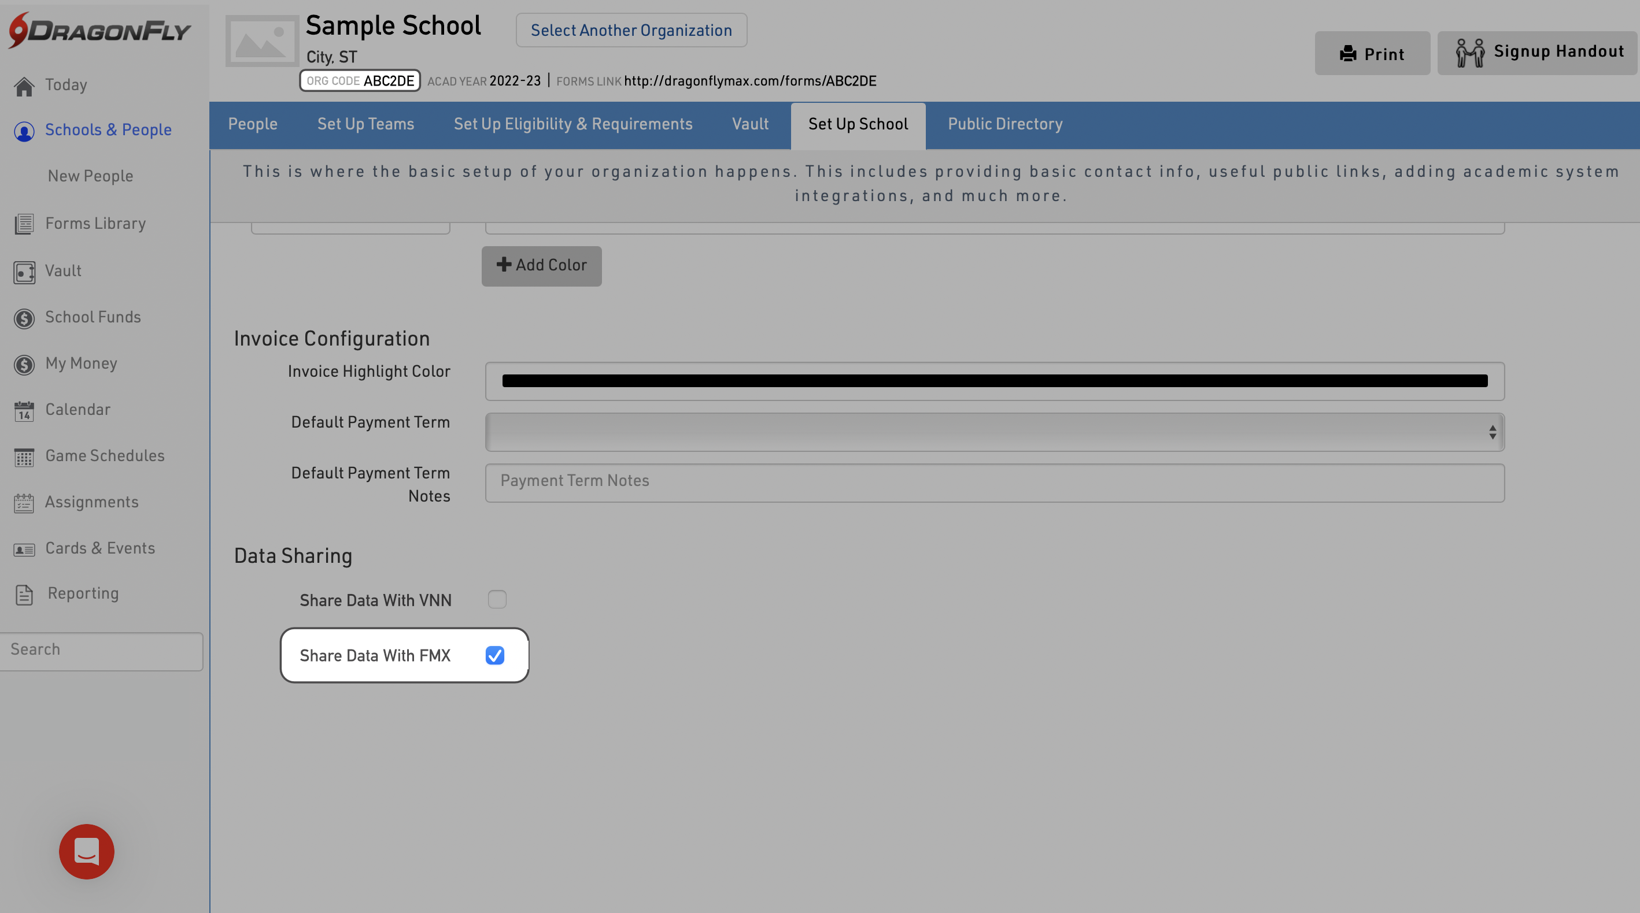Screen dimensions: 1640x913
Task: Click the Print button label
Action: pyautogui.click(x=1384, y=54)
